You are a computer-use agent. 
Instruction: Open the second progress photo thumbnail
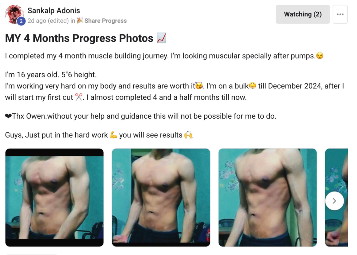(161, 198)
